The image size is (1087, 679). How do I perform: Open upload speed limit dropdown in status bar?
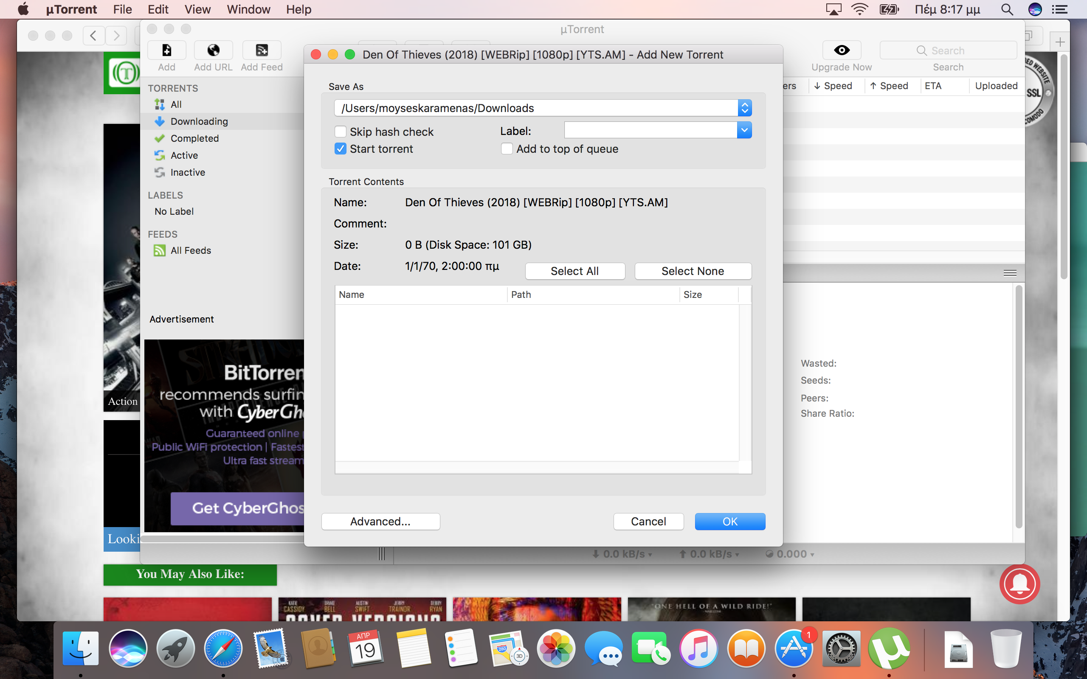[710, 554]
